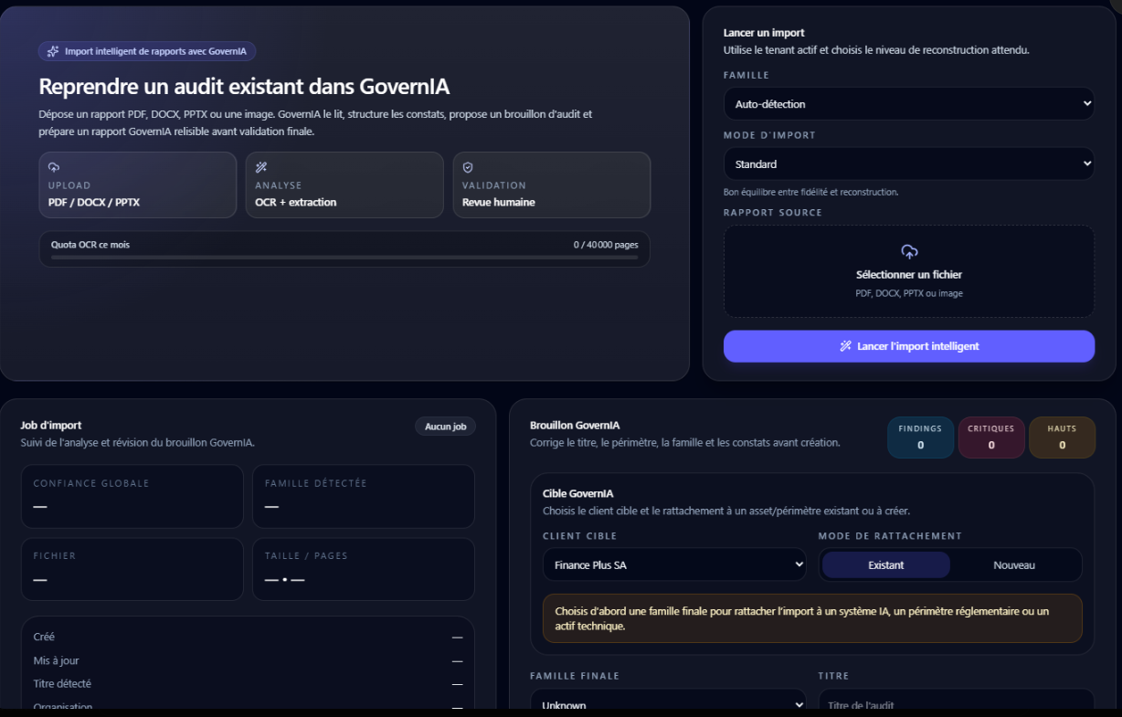
Task: Click the CONFIANCE GLOBALE card
Action: [132, 496]
